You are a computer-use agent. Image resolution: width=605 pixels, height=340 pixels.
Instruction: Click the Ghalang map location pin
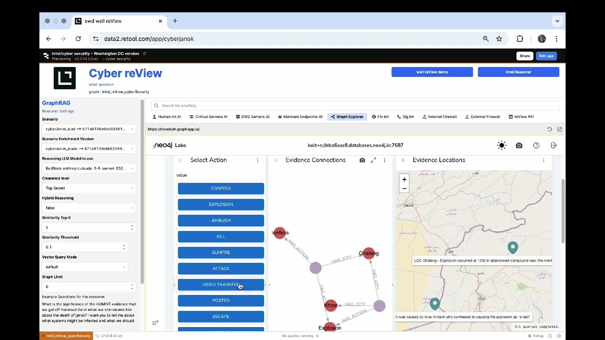click(513, 247)
